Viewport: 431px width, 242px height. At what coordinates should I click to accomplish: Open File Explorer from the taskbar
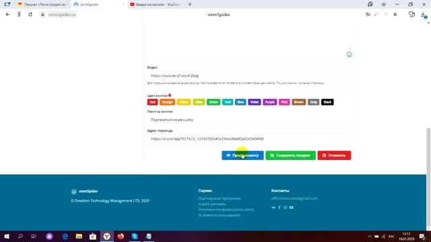79,236
